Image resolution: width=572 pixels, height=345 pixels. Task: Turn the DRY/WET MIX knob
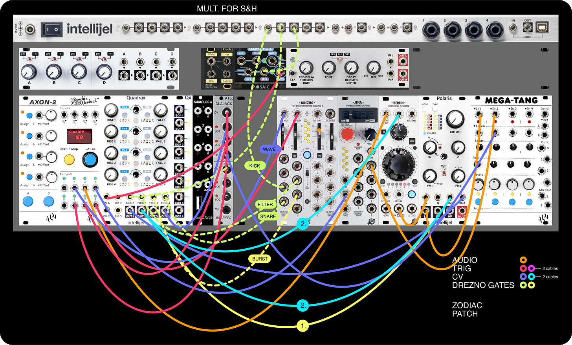[x=374, y=68]
